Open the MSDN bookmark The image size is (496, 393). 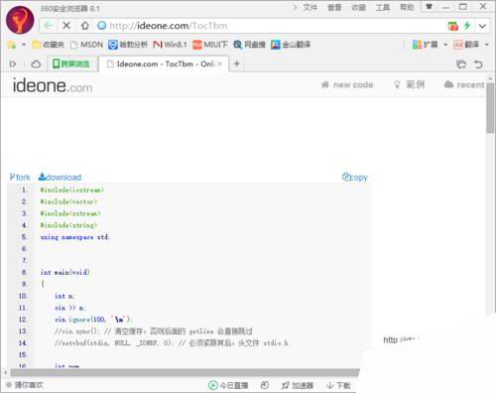pos(87,45)
